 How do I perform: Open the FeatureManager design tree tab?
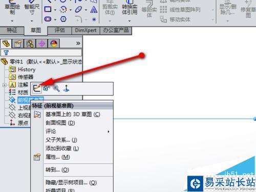coord(6,44)
